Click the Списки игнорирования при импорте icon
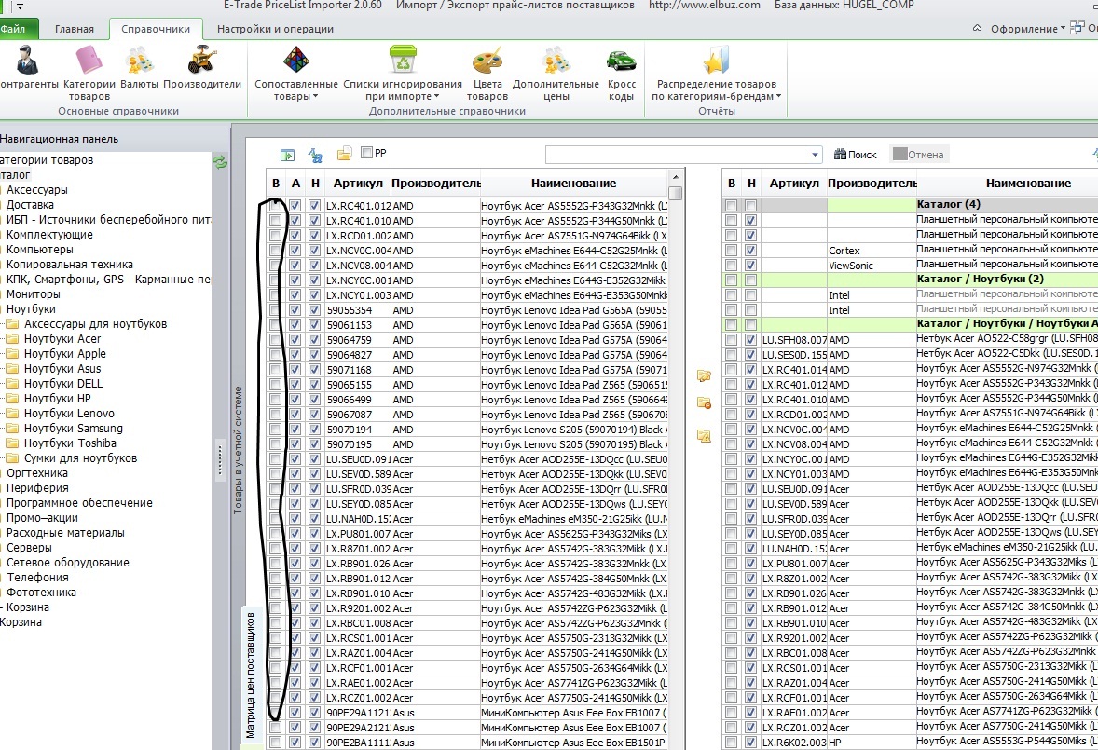1098x750 pixels. pyautogui.click(x=403, y=60)
